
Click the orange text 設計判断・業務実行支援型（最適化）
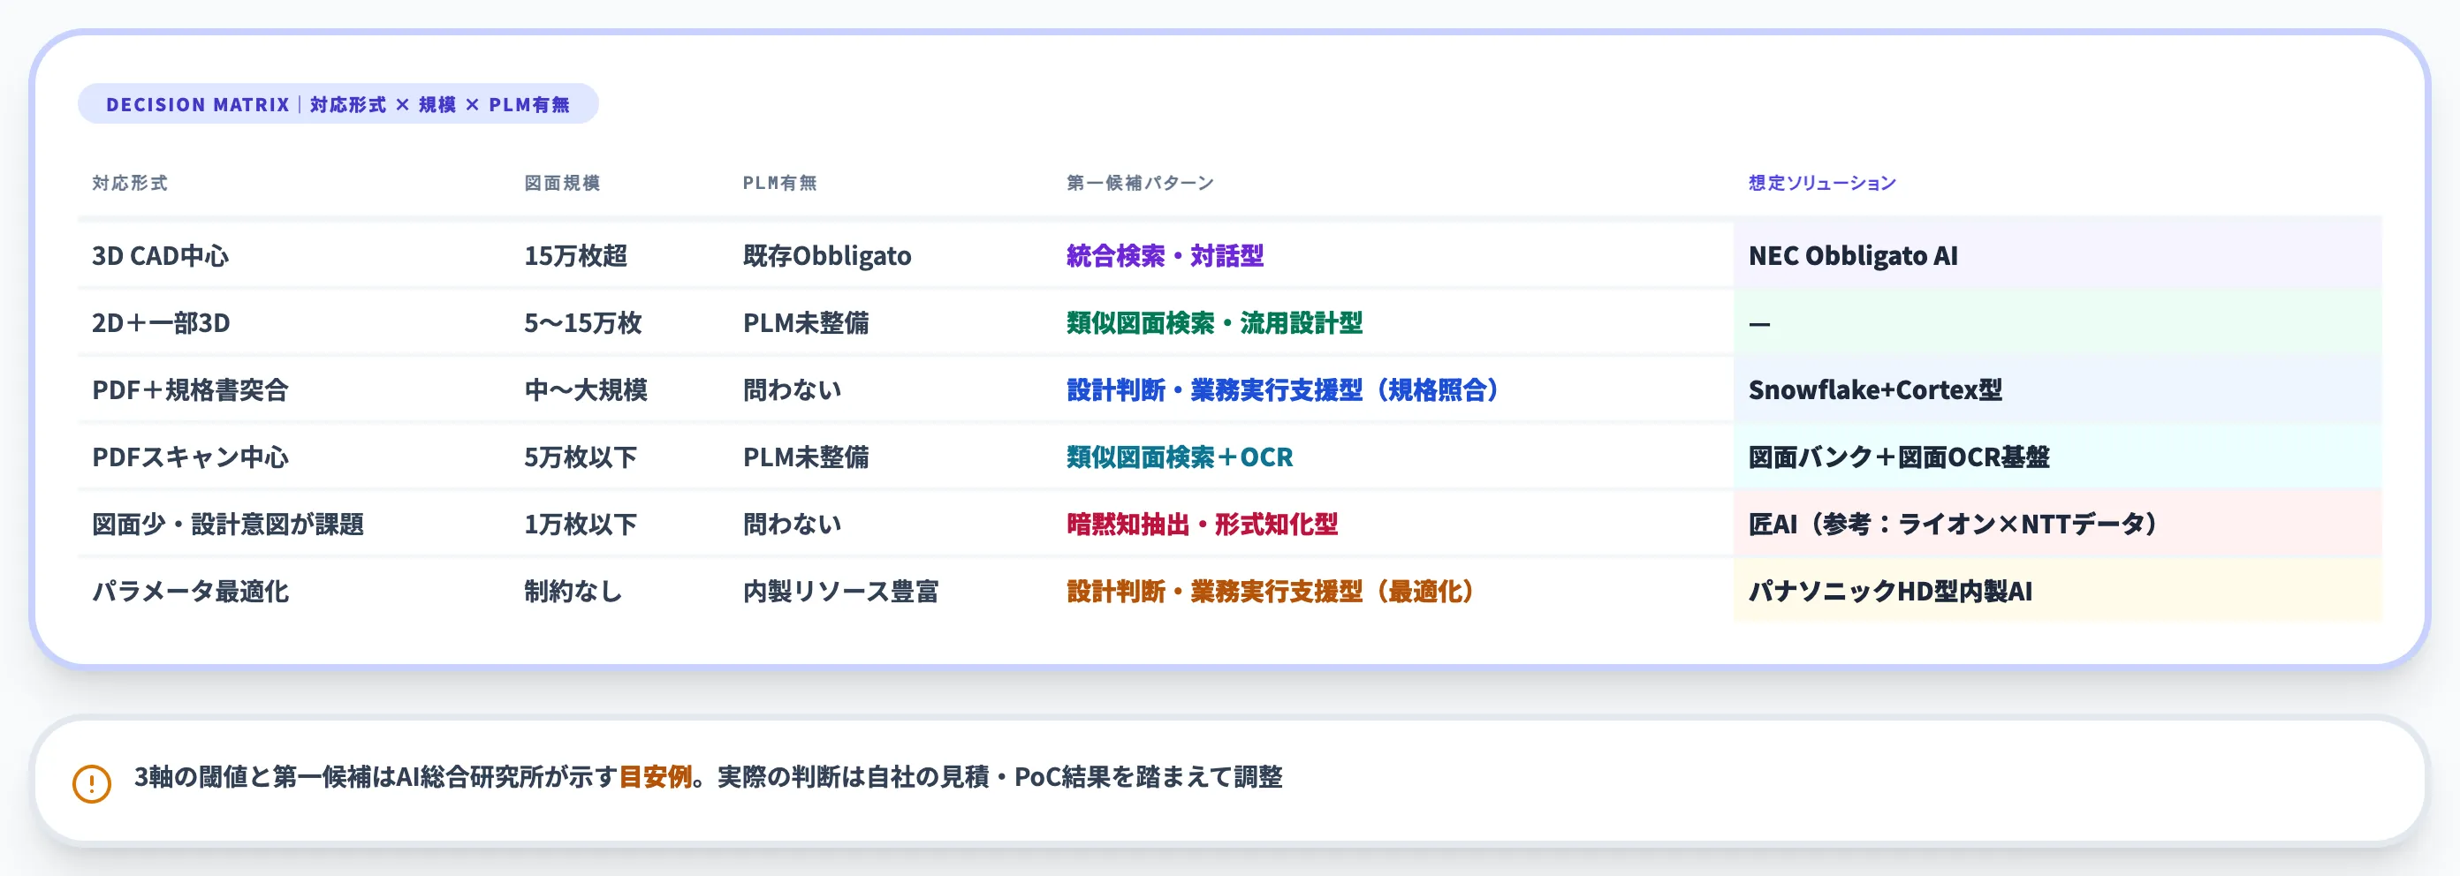click(x=1270, y=591)
